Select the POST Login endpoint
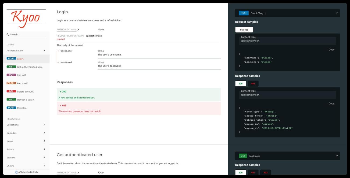Image resolution: width=350 pixels, height=178 pixels. coord(20,59)
